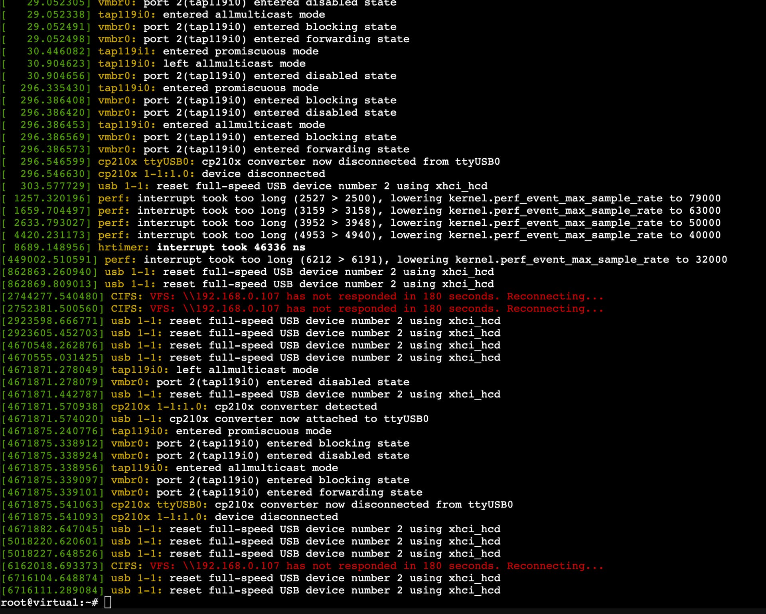Click the 'cp210x converter detected' line
The height and width of the screenshot is (614, 766).
coord(296,407)
